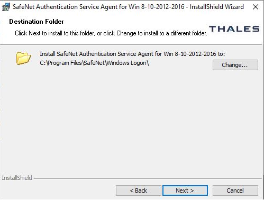Image resolution: width=264 pixels, height=200 pixels.
Task: Open the installer icon system menu in title bar
Action: click(x=6, y=7)
